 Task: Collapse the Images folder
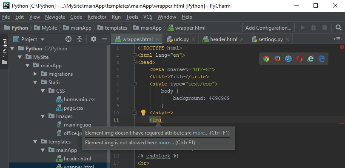pyautogui.click(x=43, y=116)
